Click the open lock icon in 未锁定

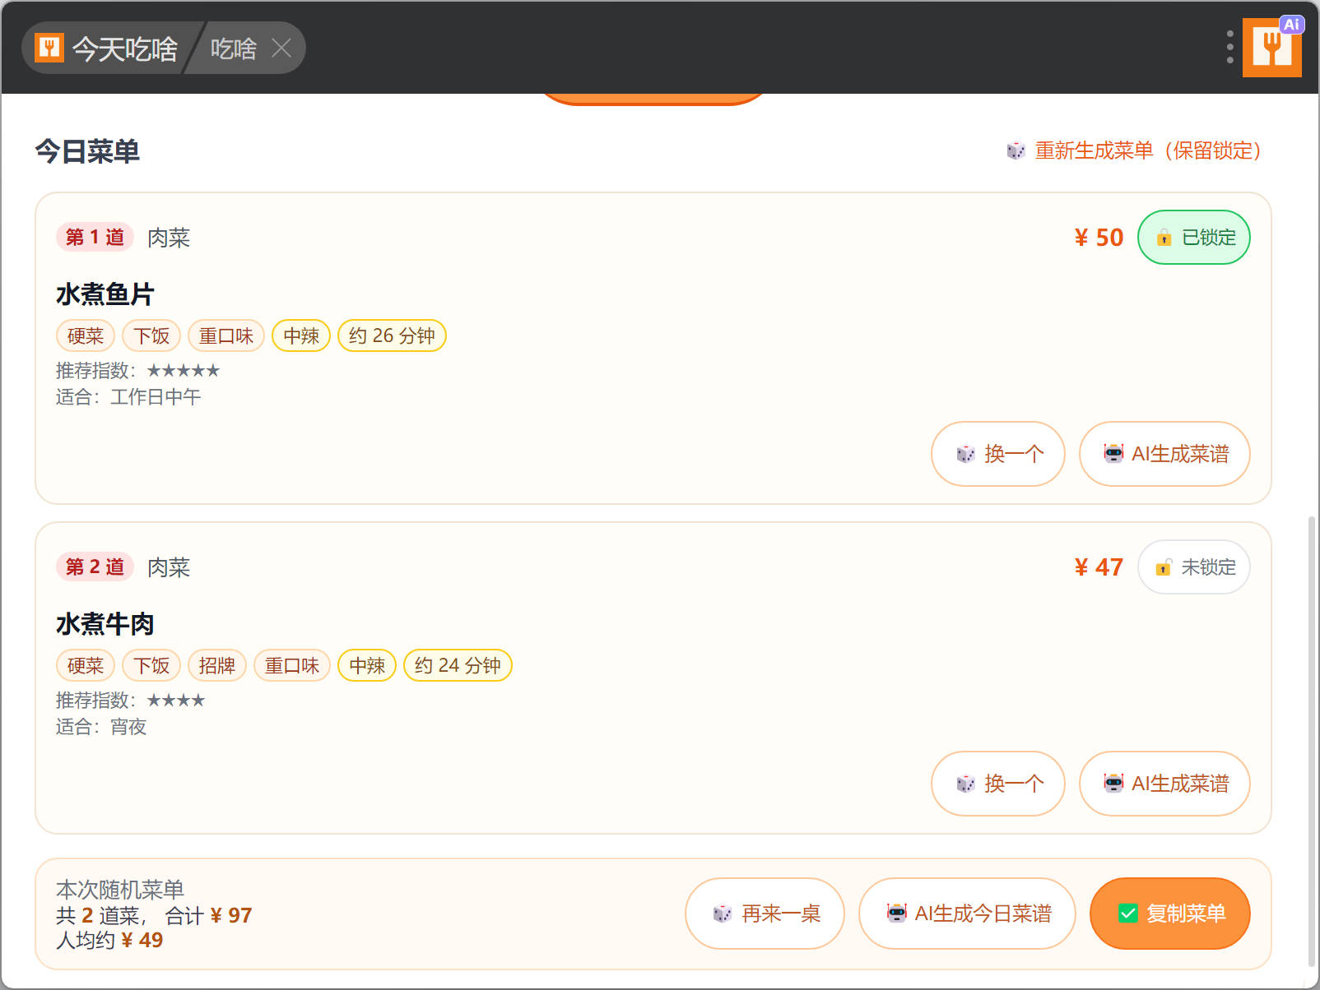(1164, 567)
